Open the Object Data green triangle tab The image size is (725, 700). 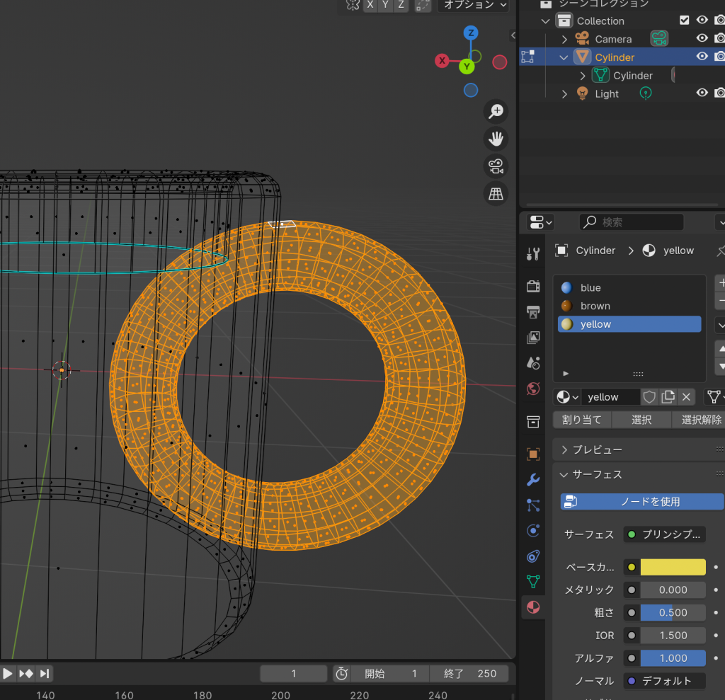tap(534, 582)
